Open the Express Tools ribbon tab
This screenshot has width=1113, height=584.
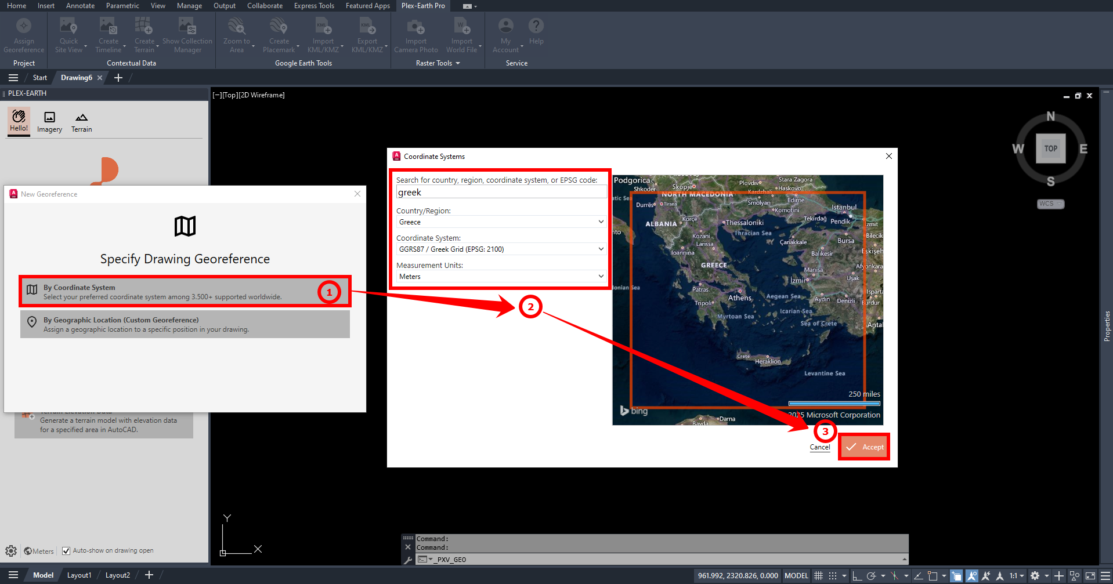click(314, 6)
